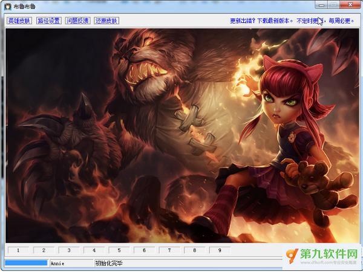Screen dimensions: 363x272
Task: Select skin slot button 7
Action: pyautogui.click(x=169, y=250)
